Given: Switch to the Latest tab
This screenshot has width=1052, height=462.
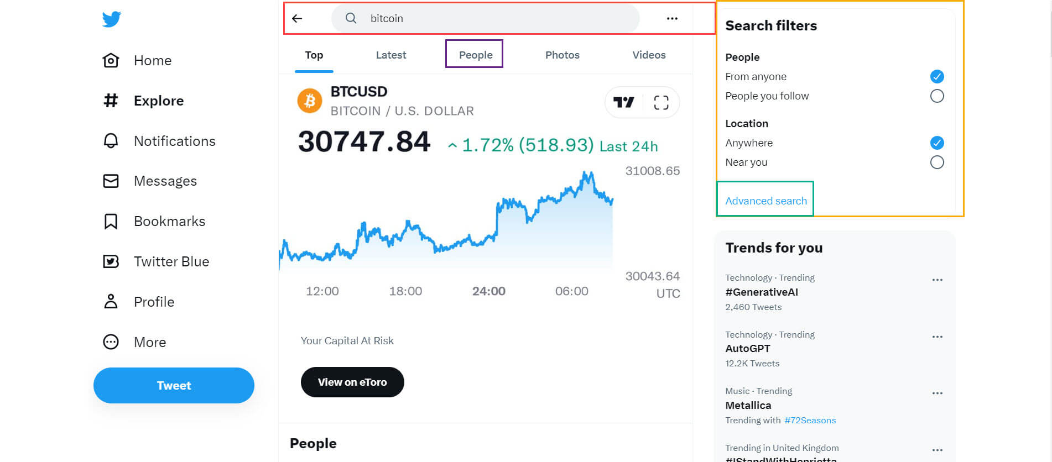Looking at the screenshot, I should (x=391, y=55).
